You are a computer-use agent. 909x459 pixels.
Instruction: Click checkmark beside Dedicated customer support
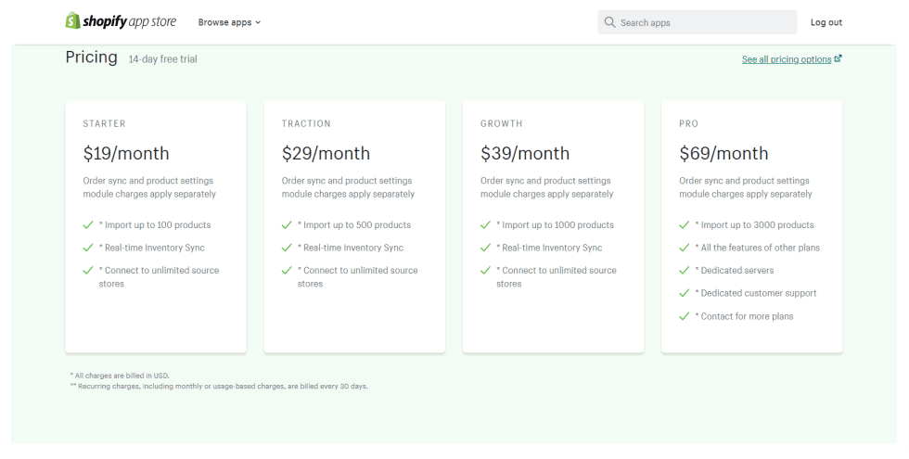click(x=685, y=293)
